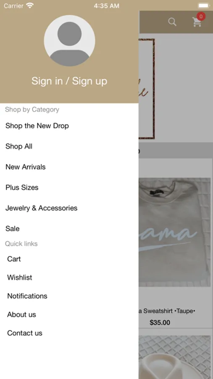The image size is (213, 379).
Task: Tap the store logo banner image
Action: (x=147, y=89)
